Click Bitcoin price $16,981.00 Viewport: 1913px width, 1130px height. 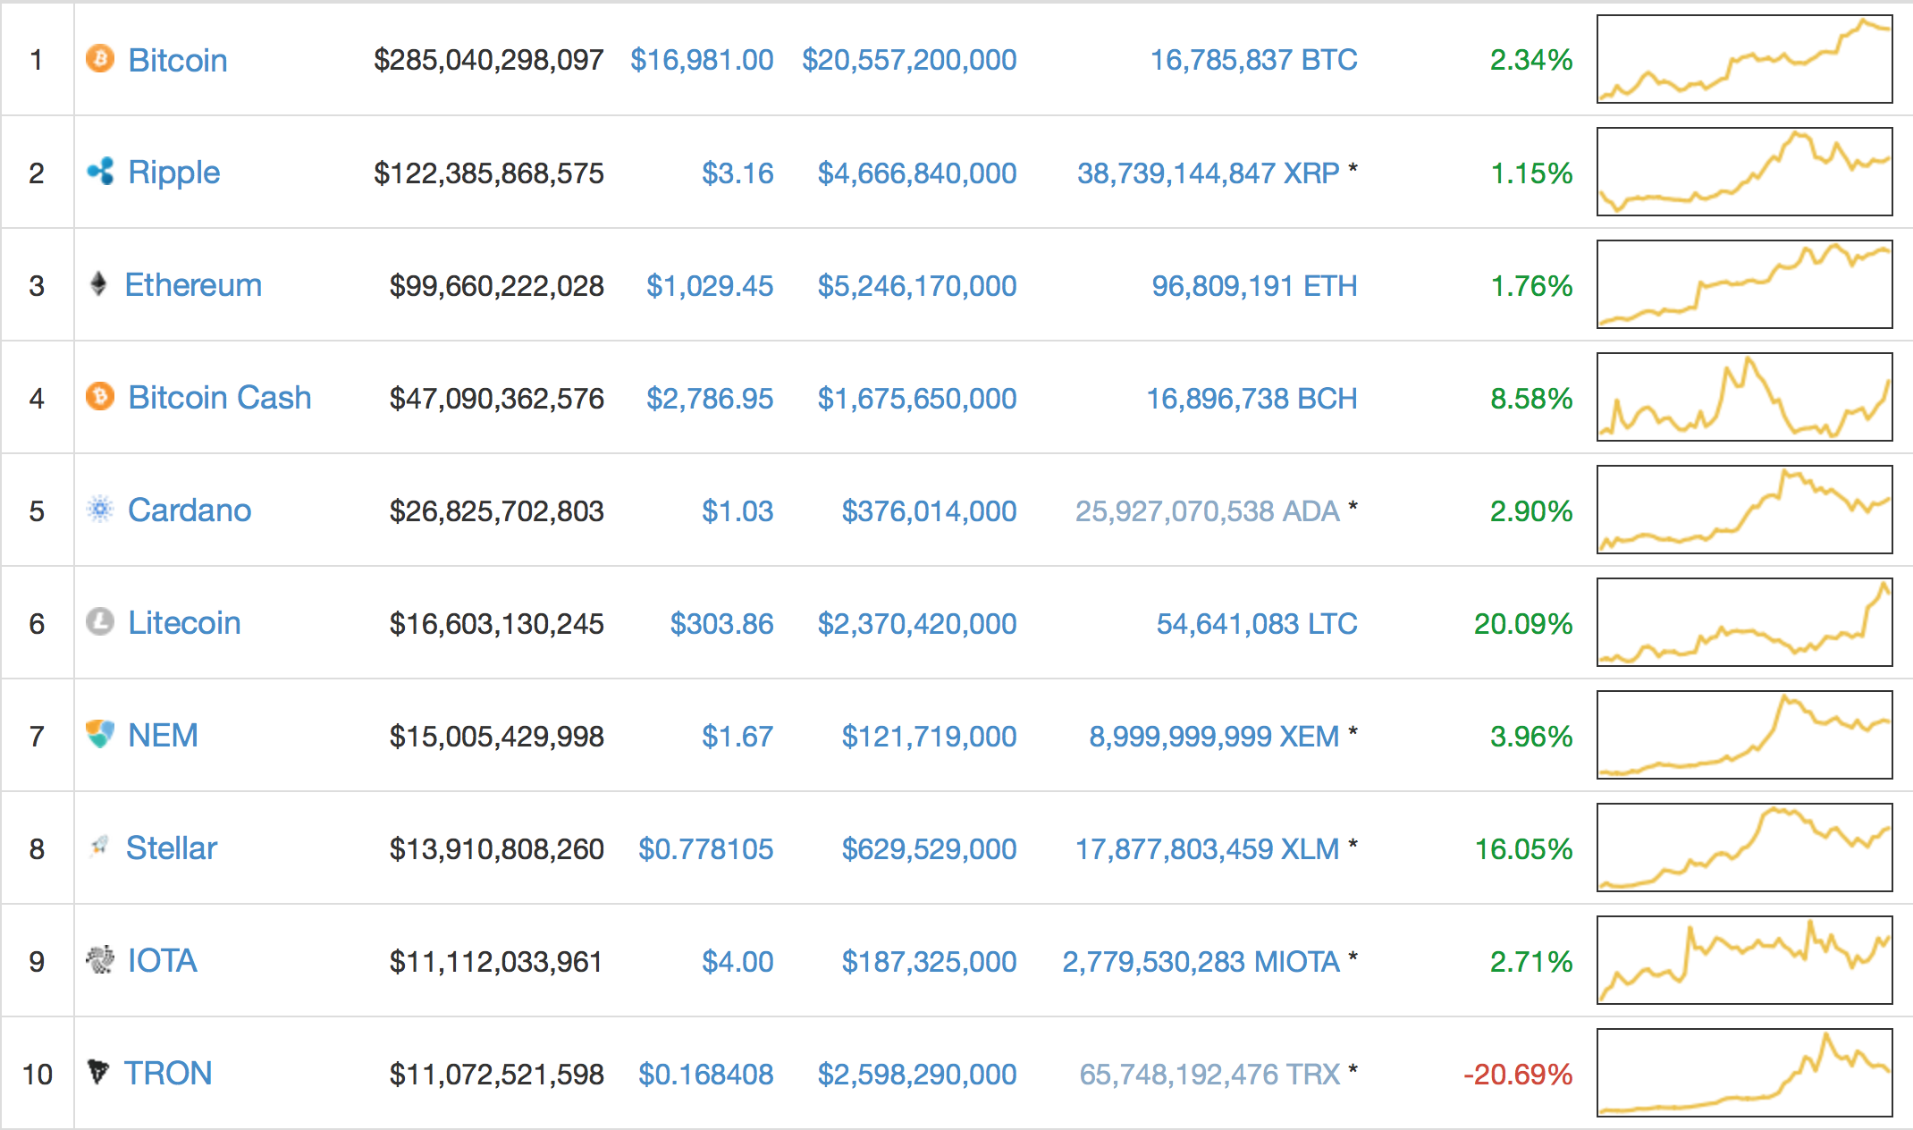click(x=702, y=60)
